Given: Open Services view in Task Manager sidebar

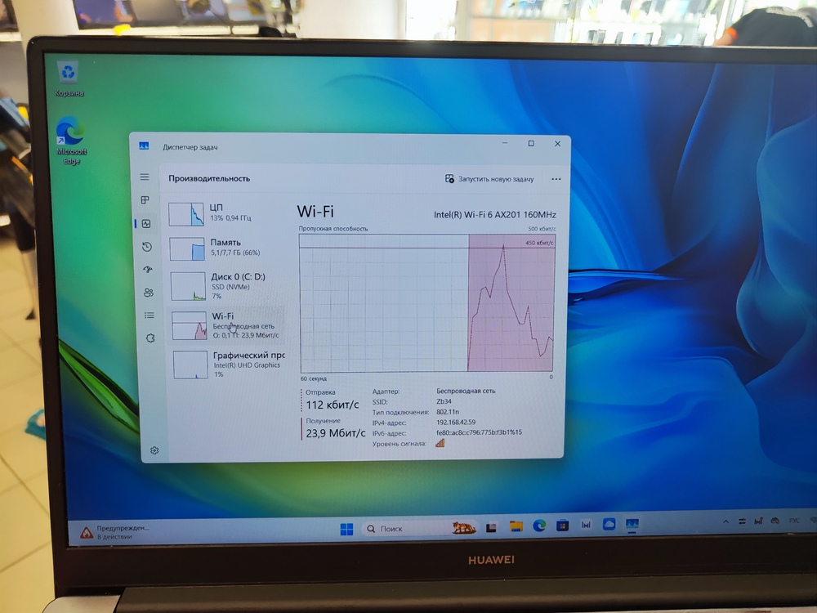Looking at the screenshot, I should (150, 338).
